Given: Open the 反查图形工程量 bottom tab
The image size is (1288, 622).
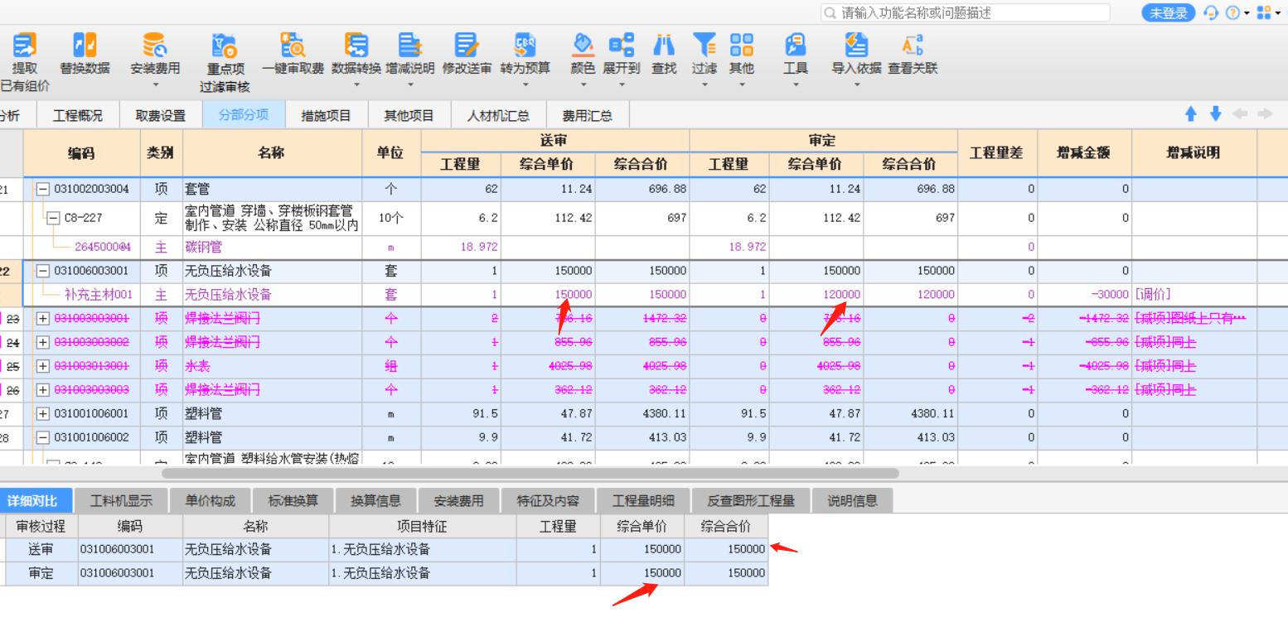Looking at the screenshot, I should [x=751, y=500].
